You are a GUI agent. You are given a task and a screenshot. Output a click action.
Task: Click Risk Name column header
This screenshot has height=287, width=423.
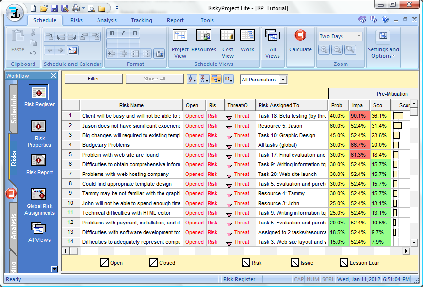(x=131, y=105)
